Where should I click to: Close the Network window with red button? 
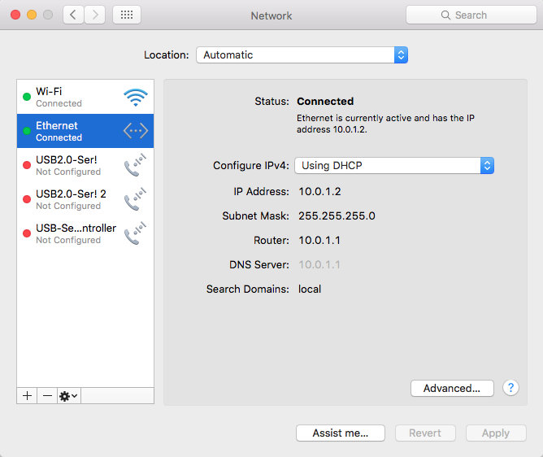(x=15, y=15)
